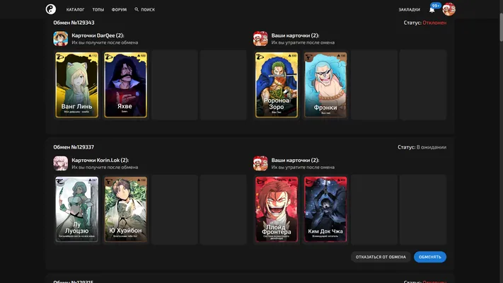Viewport: 503px width, 283px height.
Task: Open Закладки bookmarks link
Action: pos(410,10)
